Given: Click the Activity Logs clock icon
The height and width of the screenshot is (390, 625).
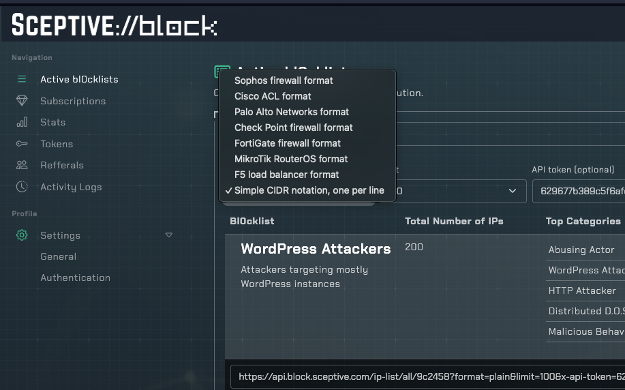Looking at the screenshot, I should [x=22, y=187].
